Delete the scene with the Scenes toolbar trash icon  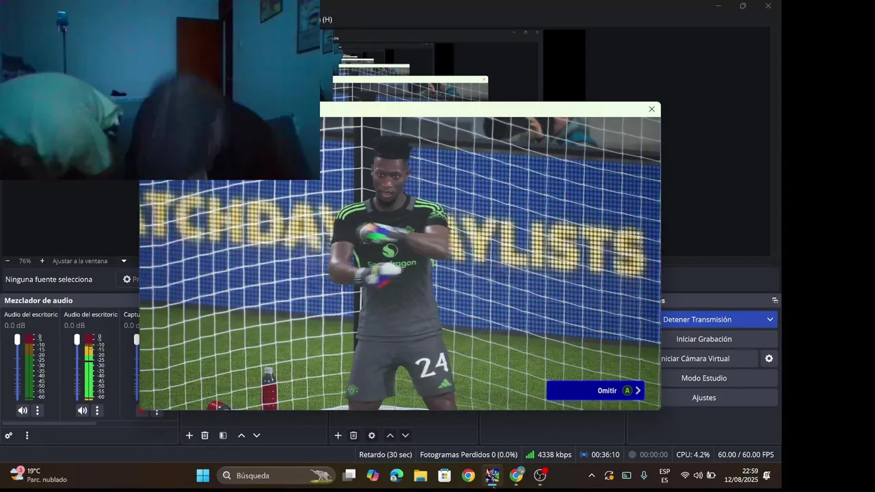[x=205, y=435]
